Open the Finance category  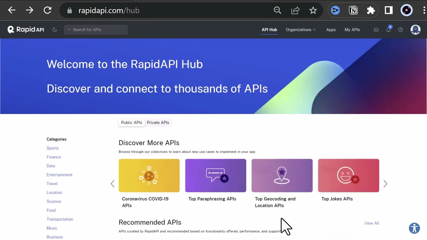[54, 157]
